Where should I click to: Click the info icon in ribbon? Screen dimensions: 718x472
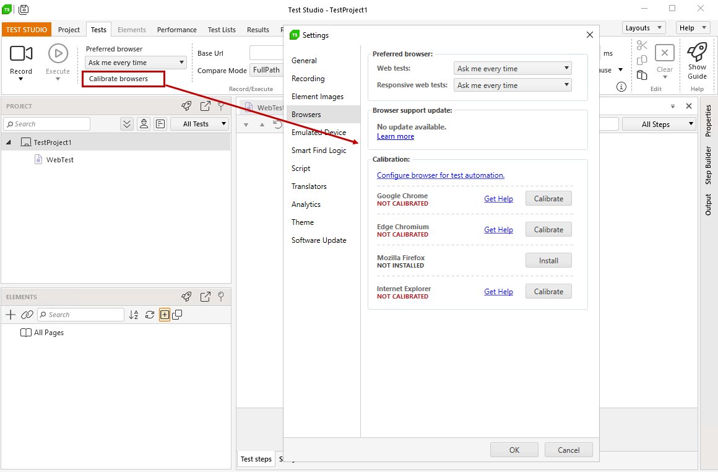(x=621, y=87)
